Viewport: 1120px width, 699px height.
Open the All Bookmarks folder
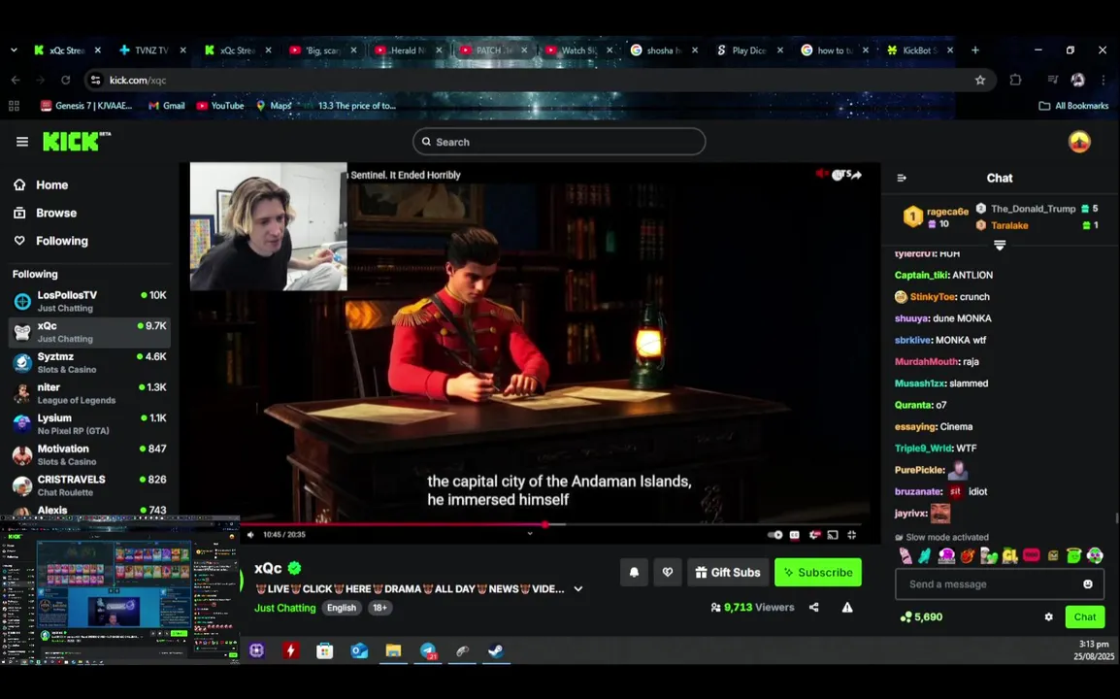[x=1073, y=106]
